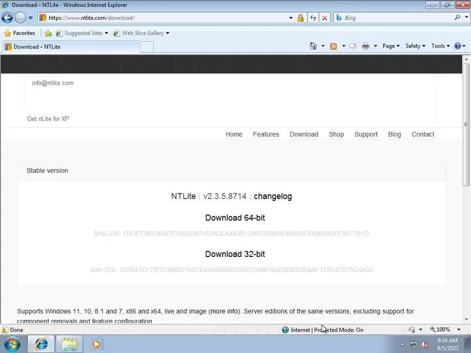This screenshot has width=471, height=353.
Task: Open the Safety menu
Action: pos(415,46)
